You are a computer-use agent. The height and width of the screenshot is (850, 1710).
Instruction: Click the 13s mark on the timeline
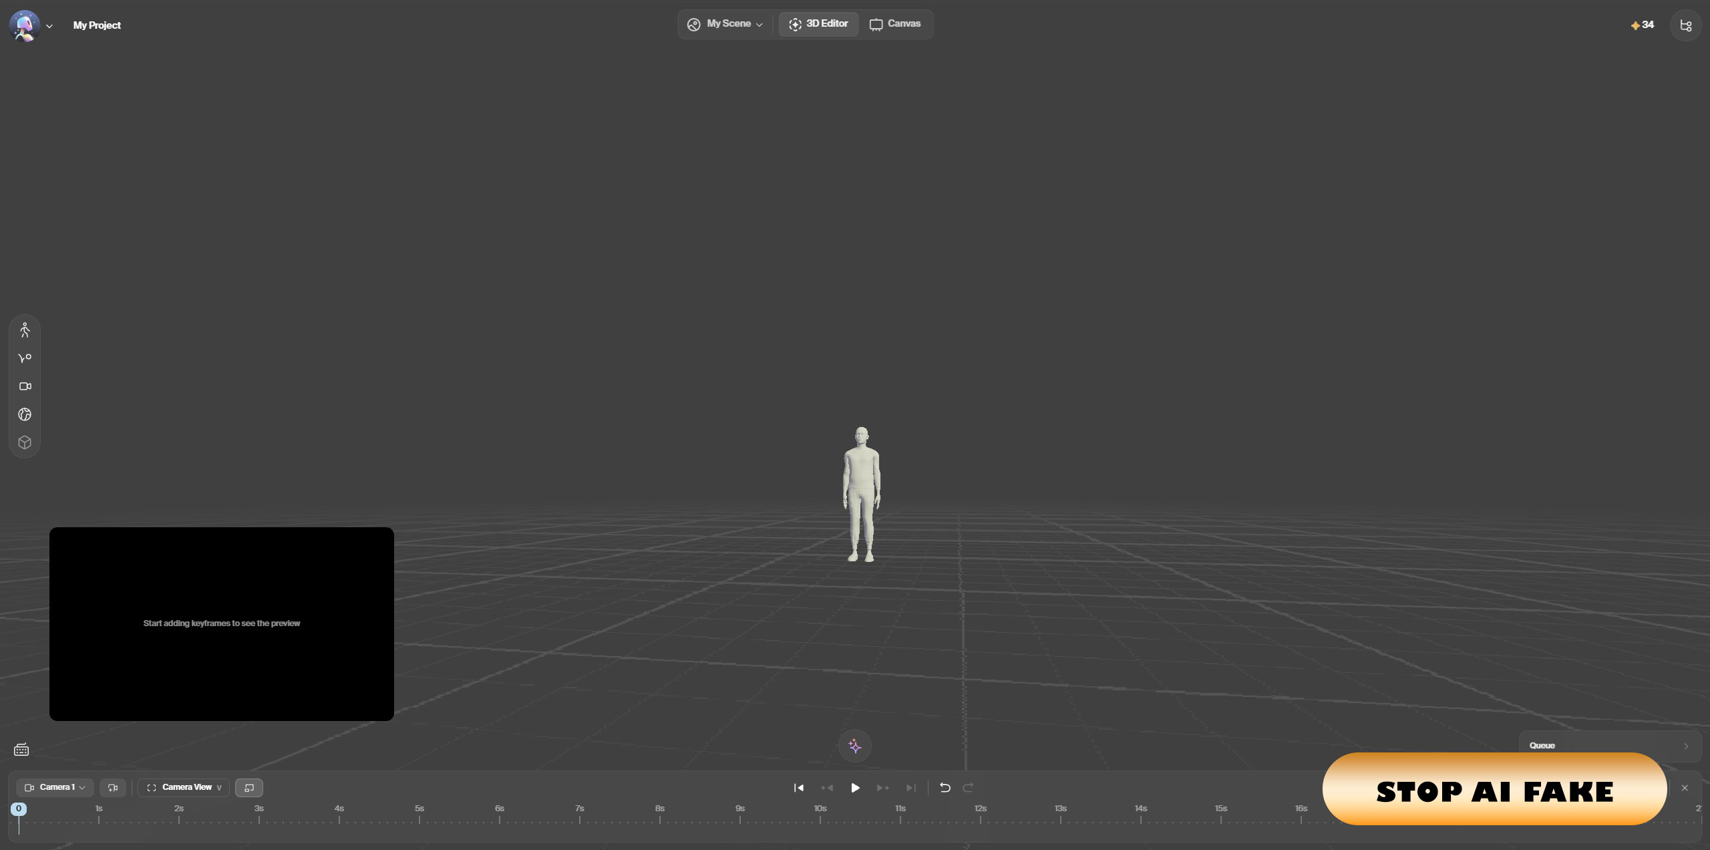[1061, 809]
